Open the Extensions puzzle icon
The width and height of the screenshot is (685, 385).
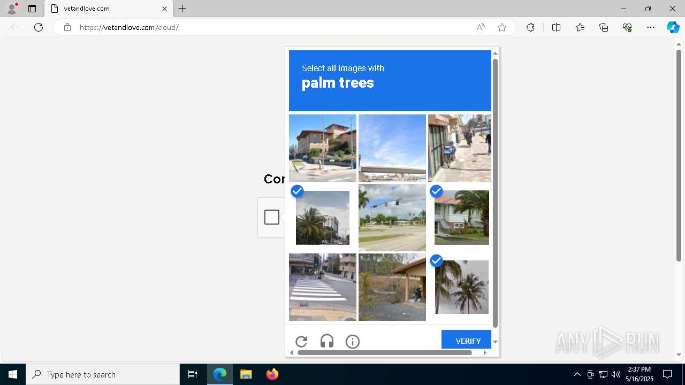[x=530, y=27]
